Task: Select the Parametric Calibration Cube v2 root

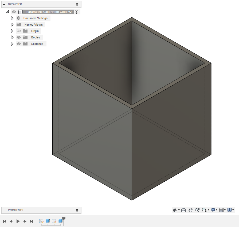Action: (49, 11)
